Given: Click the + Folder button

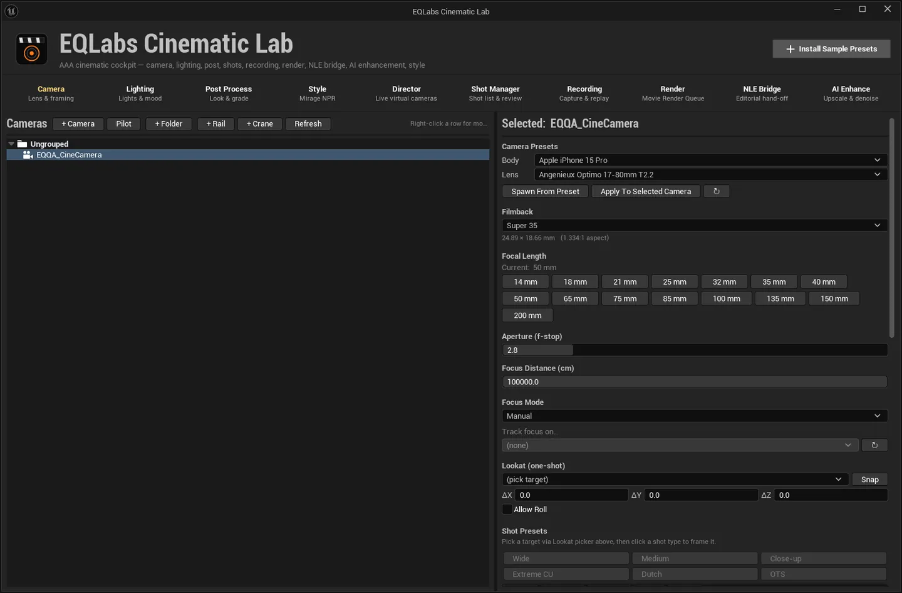Looking at the screenshot, I should tap(168, 123).
